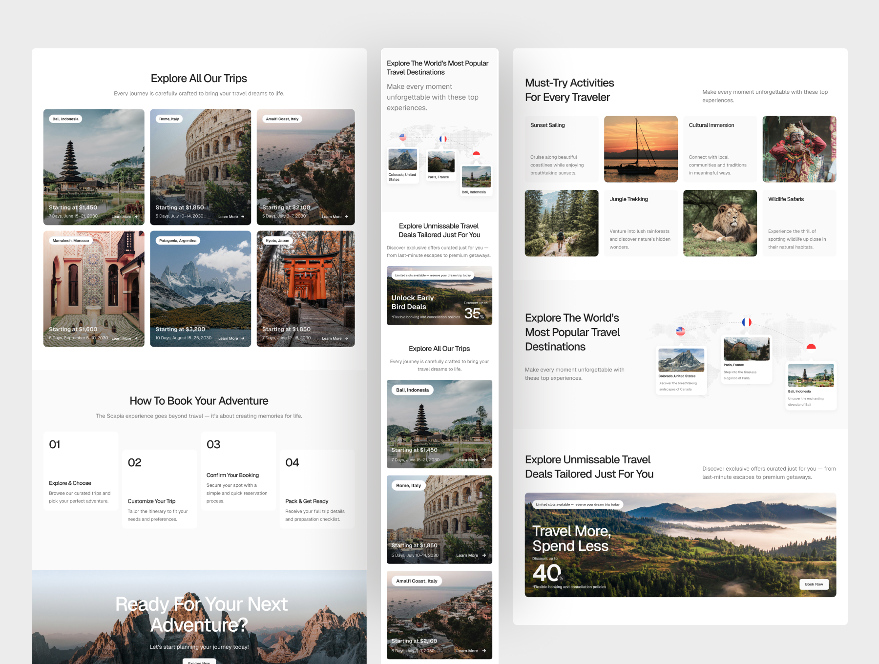
Task: Select the Sunset Sailing sailboat photo
Action: [641, 149]
